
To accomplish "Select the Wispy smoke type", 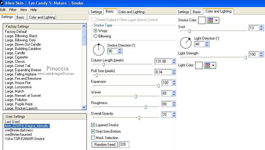I will (x=96, y=31).
